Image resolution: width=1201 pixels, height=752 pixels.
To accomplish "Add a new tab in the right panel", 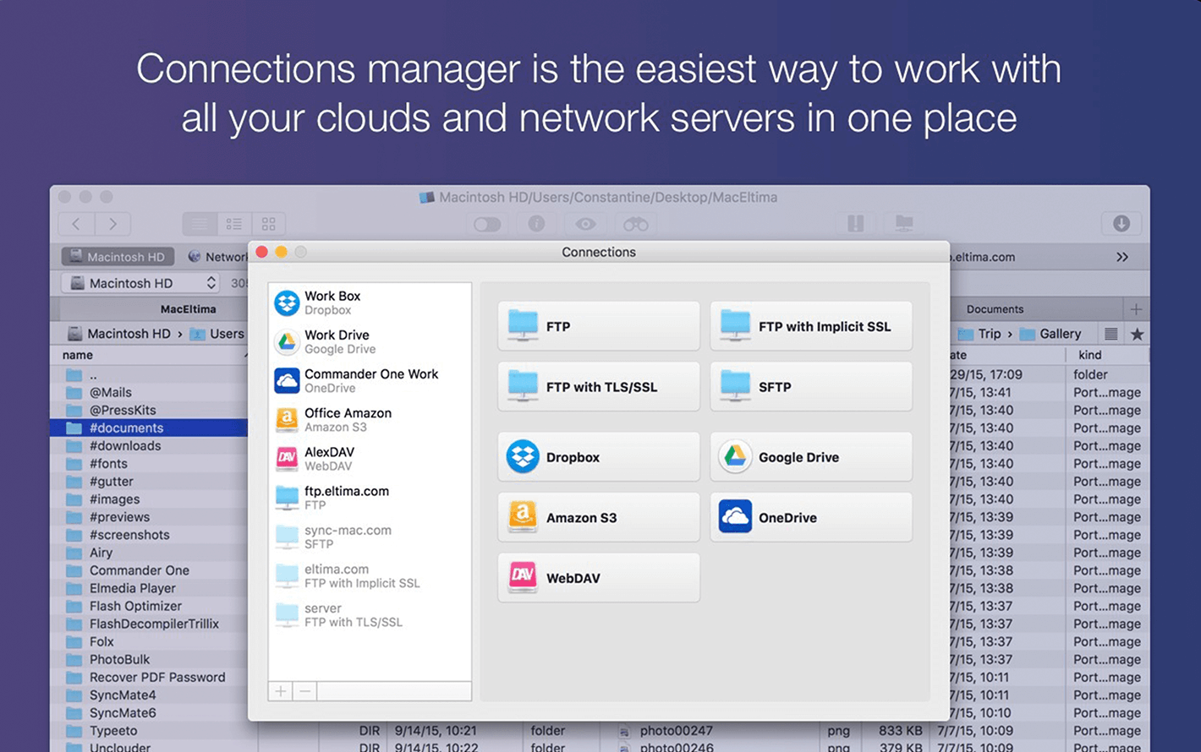I will point(1137,309).
